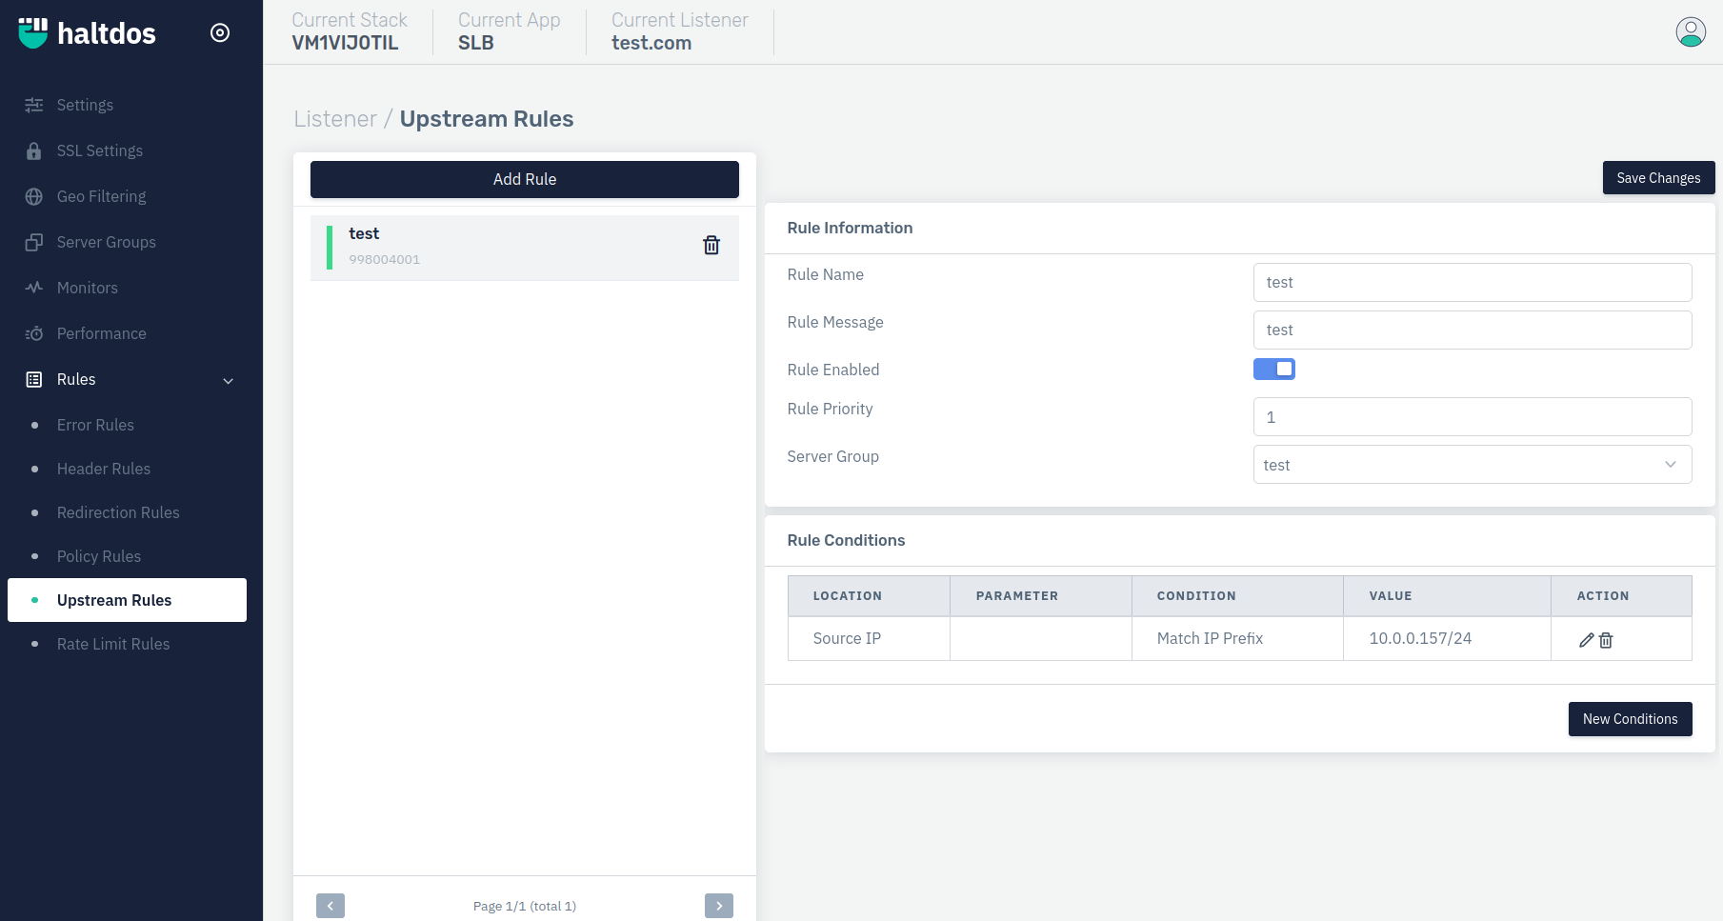Screen dimensions: 1723x921
Task: Click Current App SLB selector
Action: [x=509, y=31]
